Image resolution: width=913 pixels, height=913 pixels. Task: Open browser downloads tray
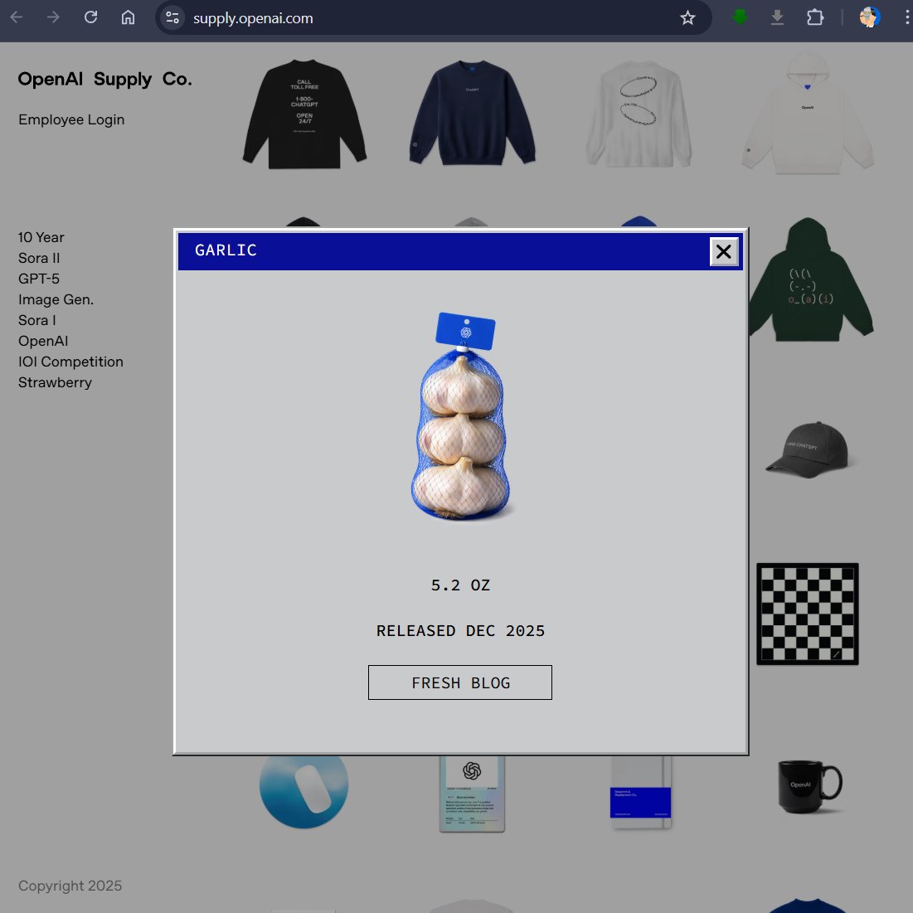tap(777, 18)
